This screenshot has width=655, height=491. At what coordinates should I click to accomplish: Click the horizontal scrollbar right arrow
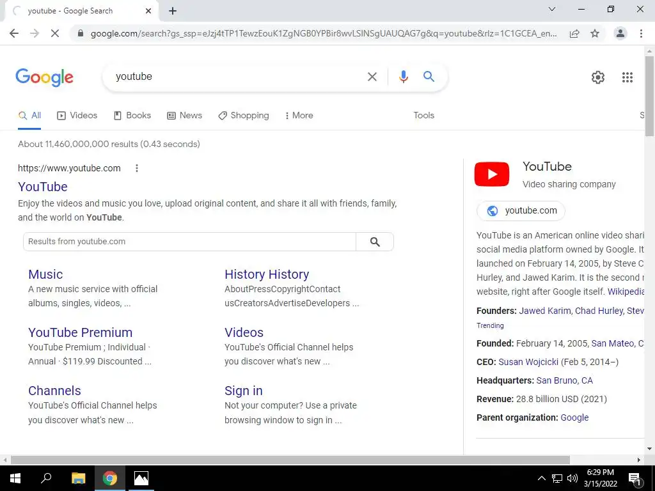pos(639,460)
